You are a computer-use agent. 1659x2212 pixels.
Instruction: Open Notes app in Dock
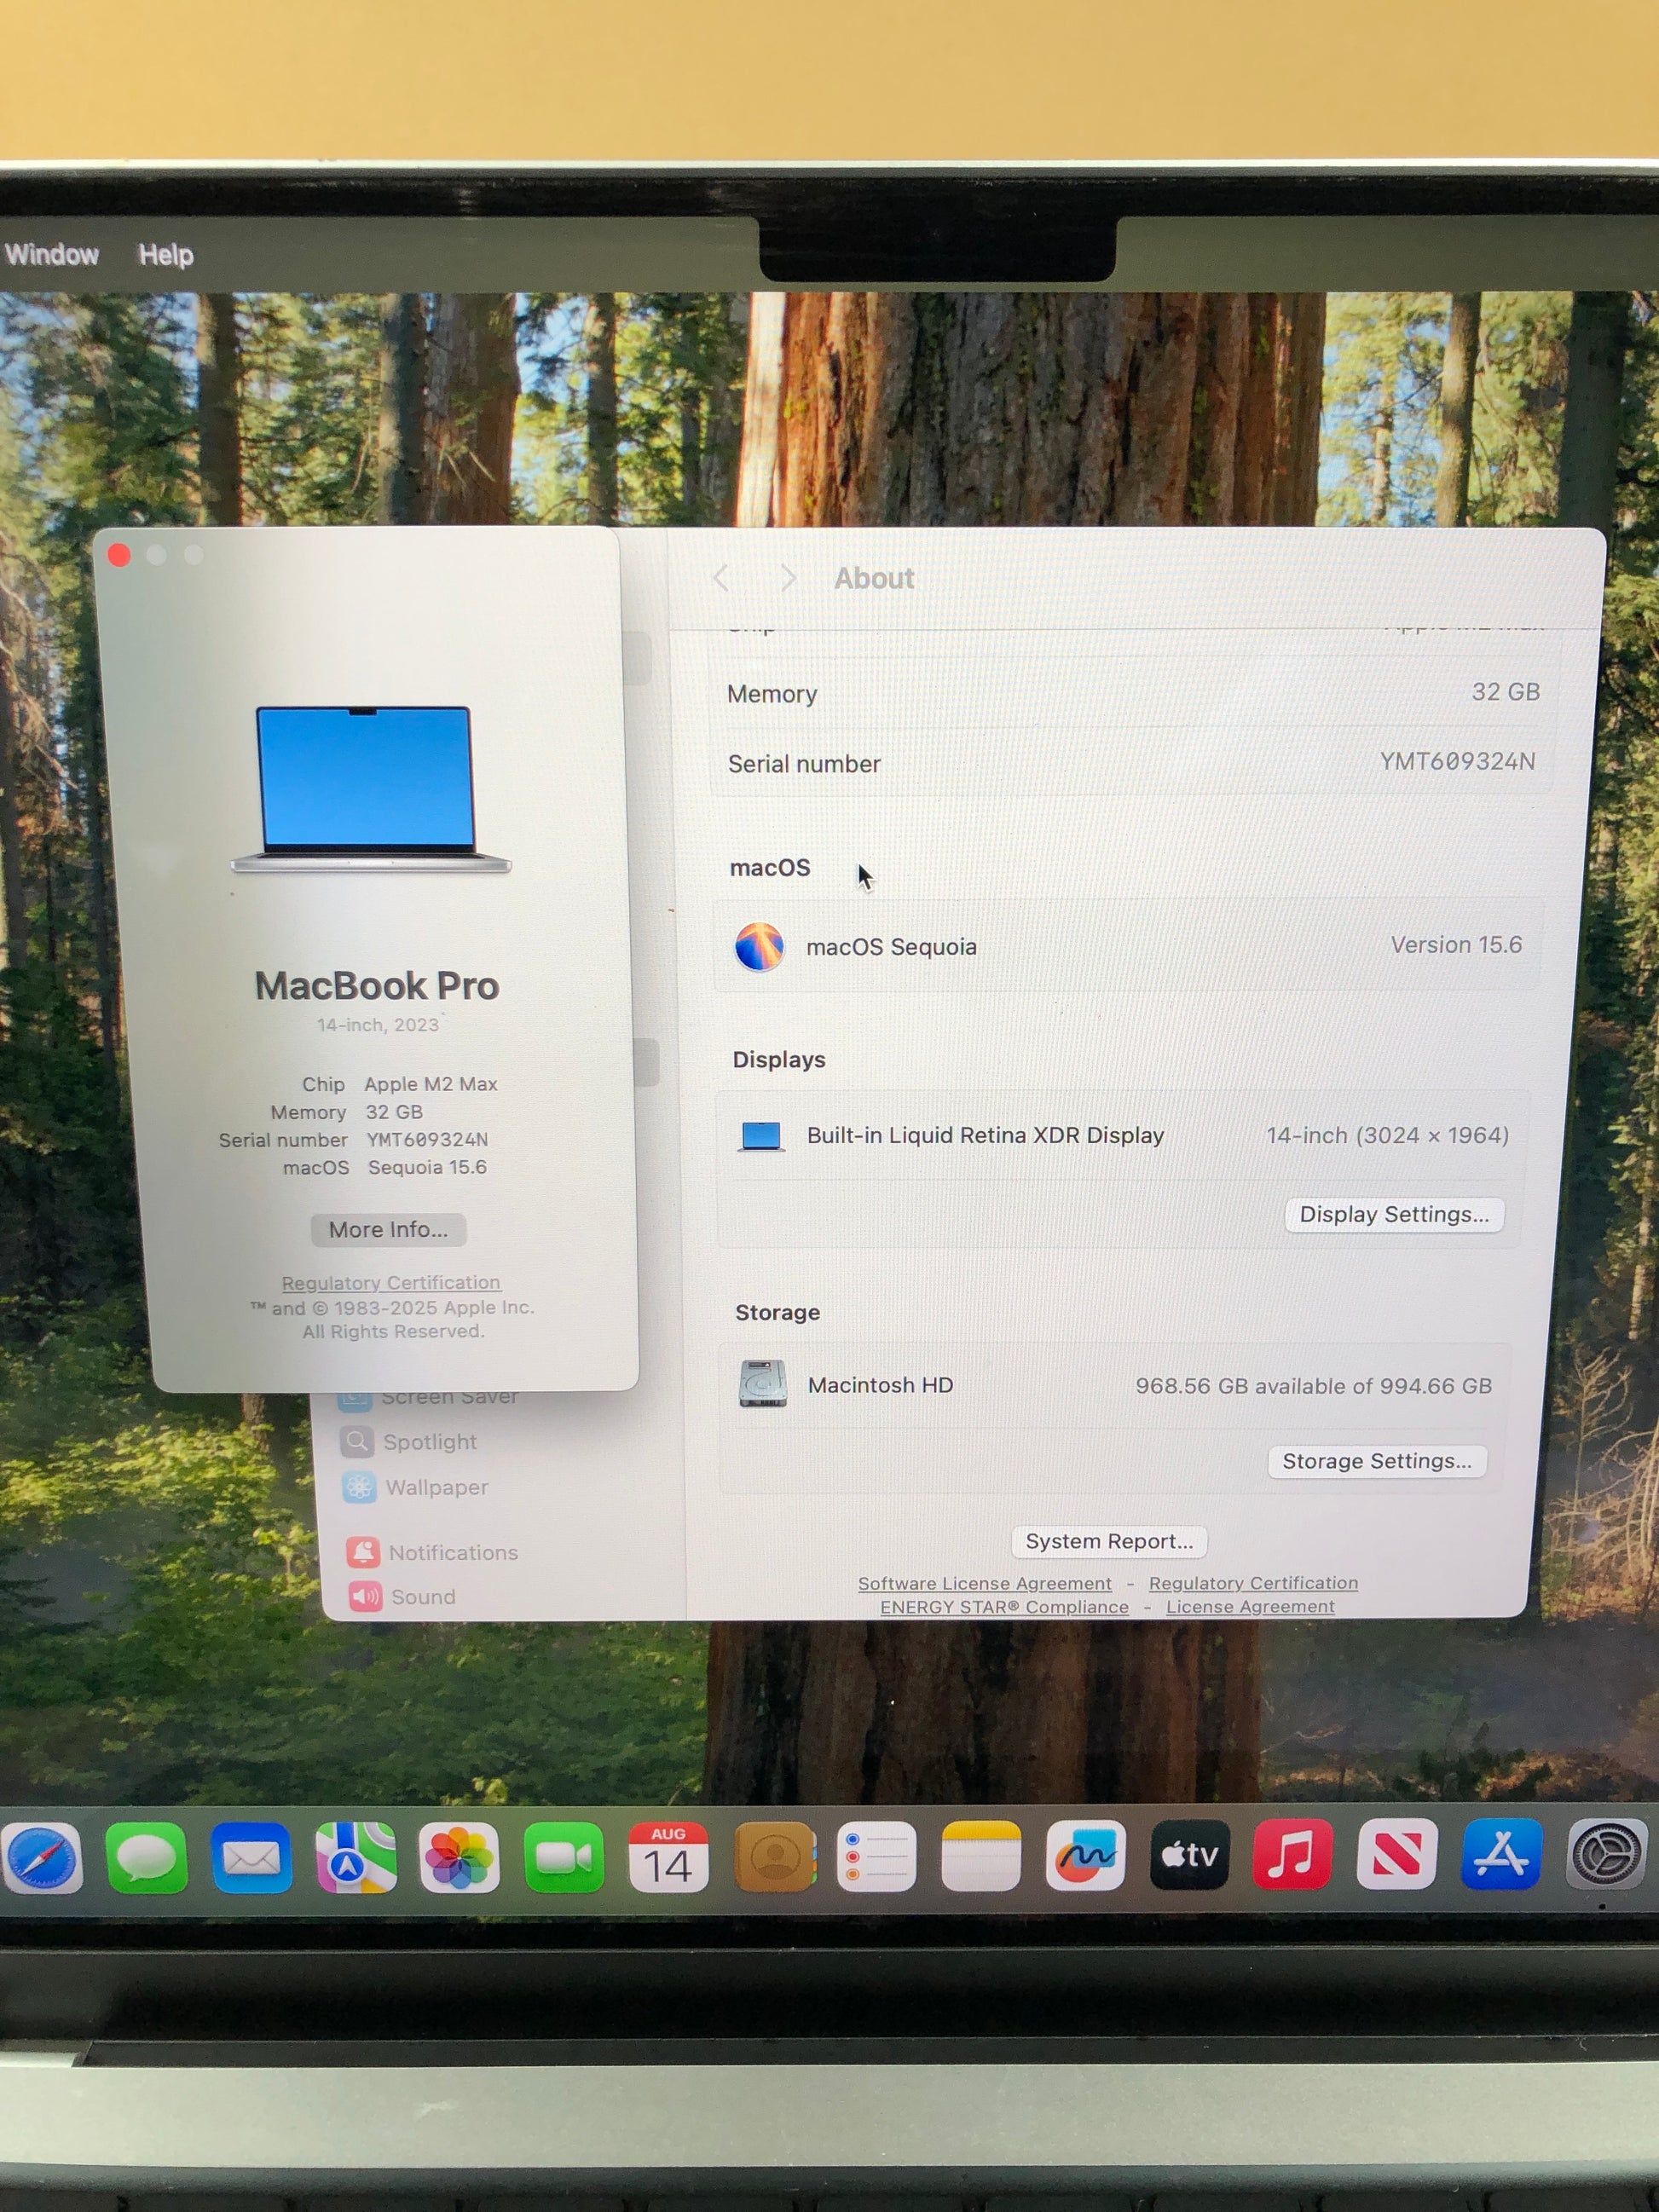click(981, 1856)
